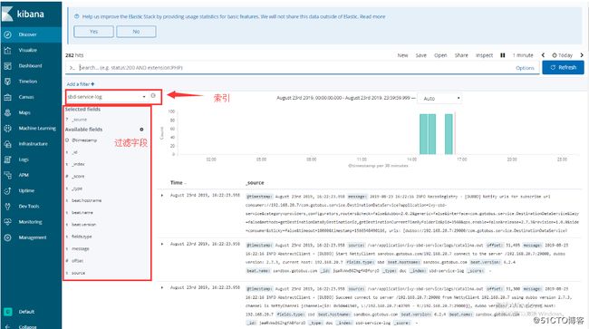Screen dimensions: 589x329
Task: Follow the Read more link
Action: point(372,16)
